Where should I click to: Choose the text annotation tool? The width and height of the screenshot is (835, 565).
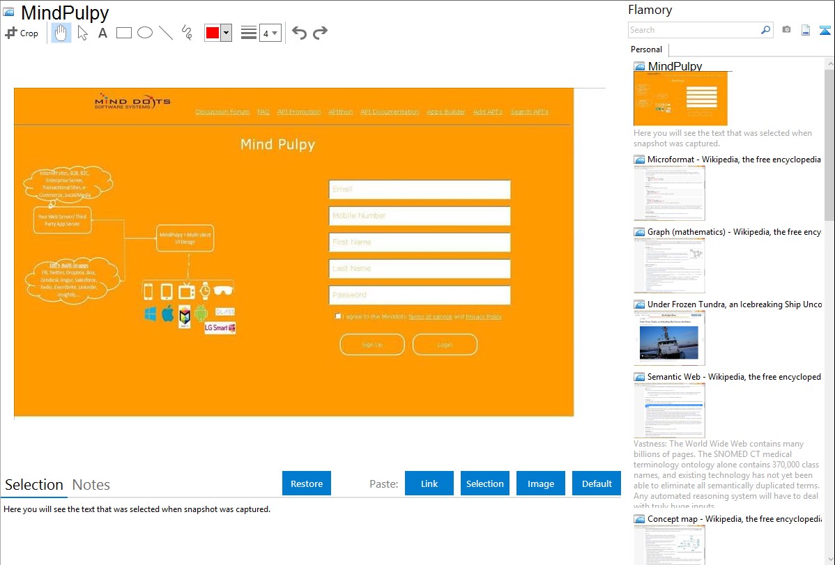(x=102, y=33)
